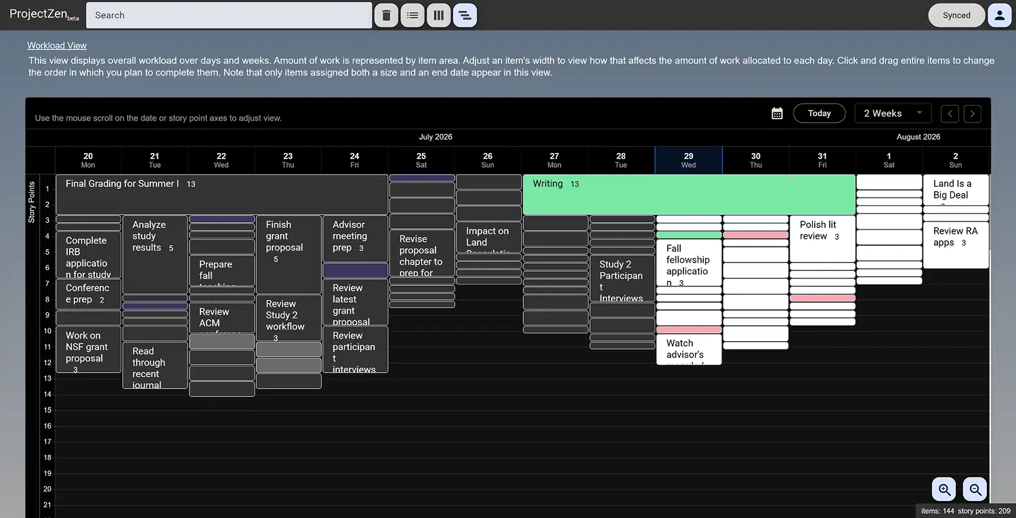Select the Revise proposal chapter item

point(422,253)
